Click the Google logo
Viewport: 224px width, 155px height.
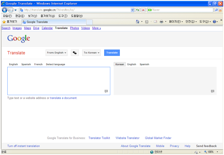[19, 39]
